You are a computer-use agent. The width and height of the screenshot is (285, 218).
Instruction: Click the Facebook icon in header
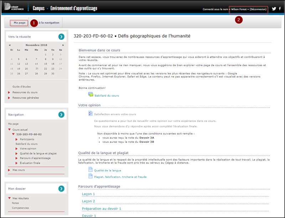[x=280, y=9]
